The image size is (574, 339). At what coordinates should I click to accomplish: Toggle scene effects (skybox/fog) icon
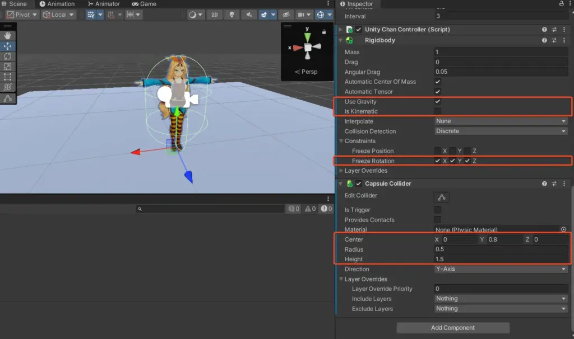264,15
